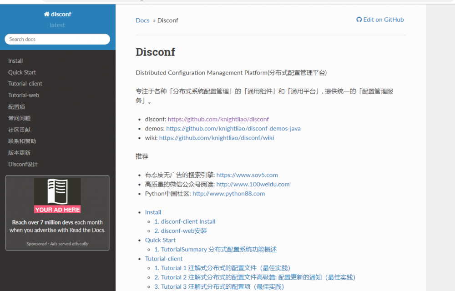The image size is (455, 291).
Task: Open the 联系和赞助 sidebar entry
Action: pos(22,141)
